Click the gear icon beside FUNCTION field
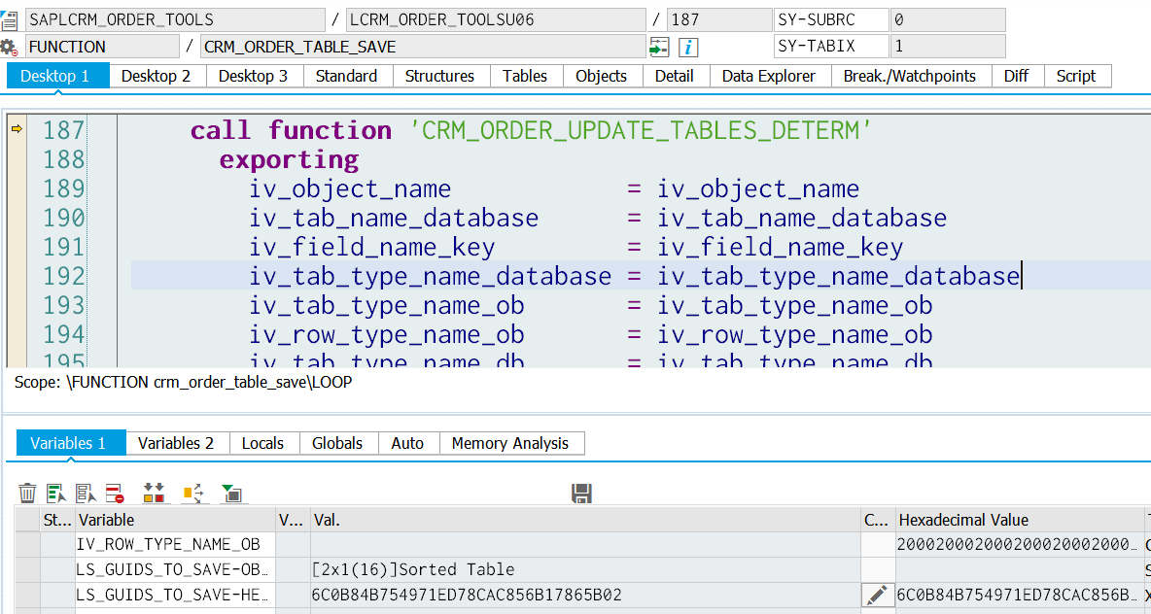Screen dimensions: 1151x614 point(9,48)
